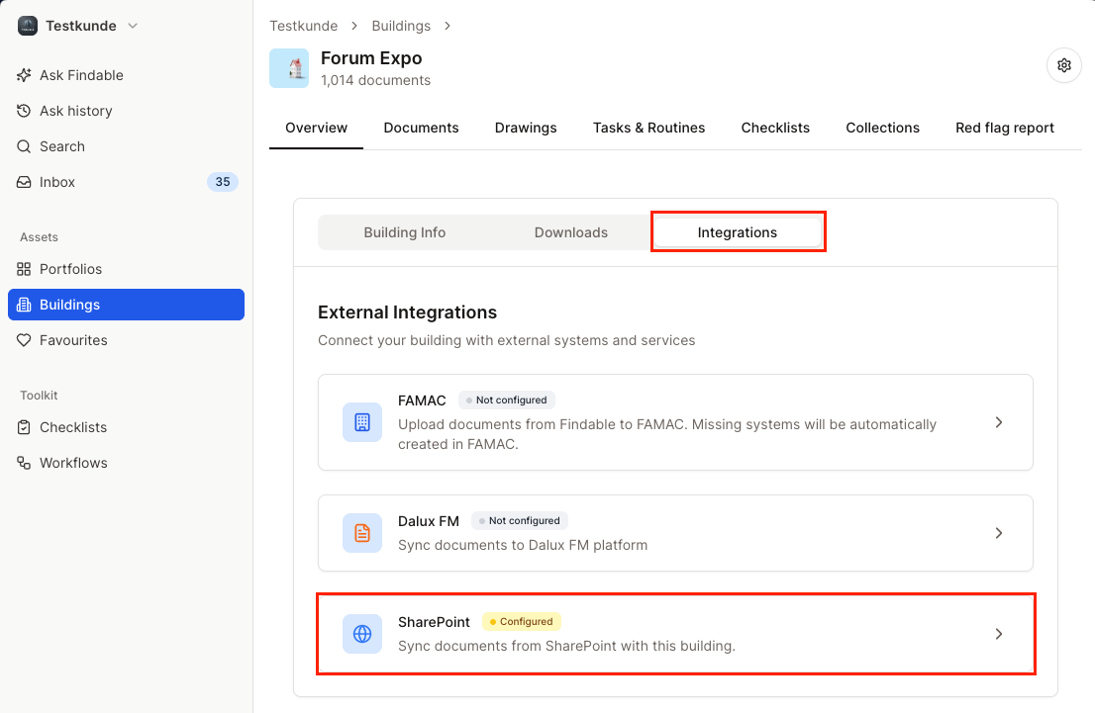Select the Ask Findable sidebar icon
The image size is (1095, 713).
[22, 75]
